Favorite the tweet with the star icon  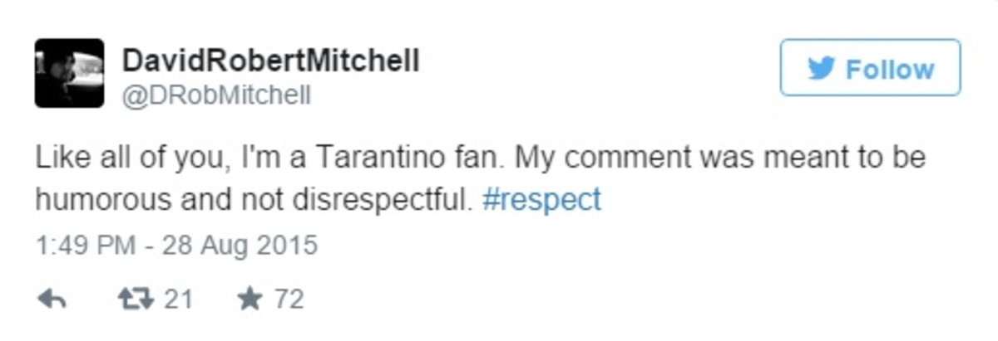pos(249,299)
